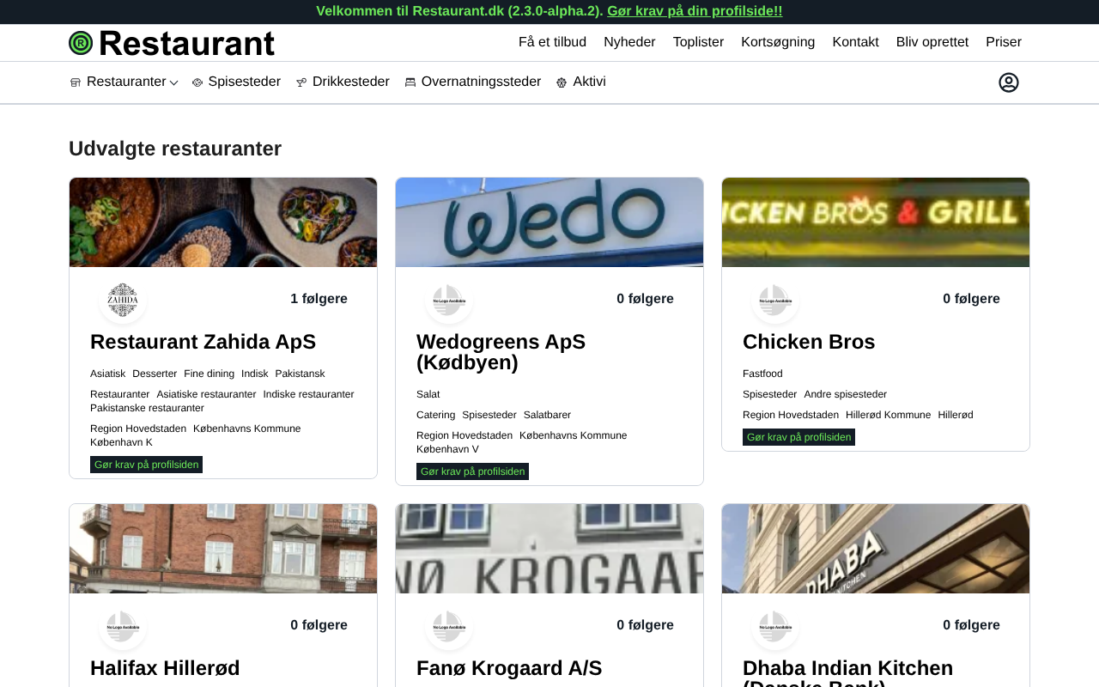Open the Kontakt page
The height and width of the screenshot is (687, 1099).
(x=855, y=42)
